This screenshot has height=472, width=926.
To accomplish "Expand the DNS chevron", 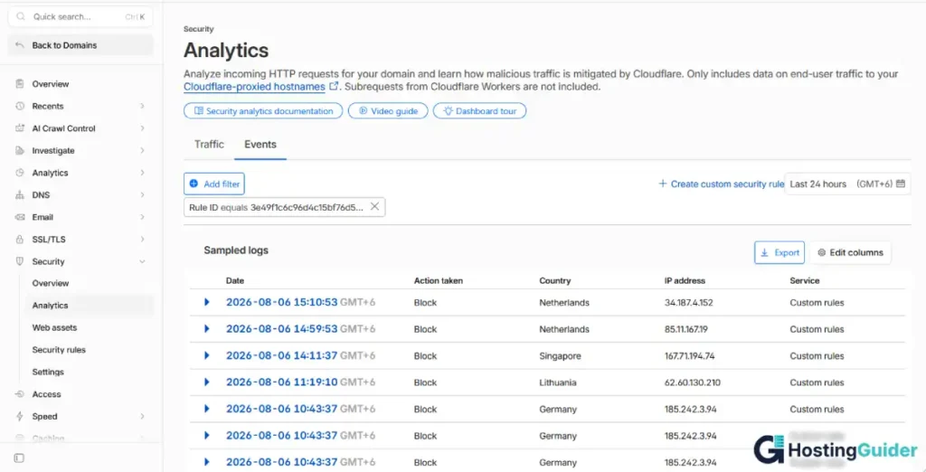I will point(142,195).
